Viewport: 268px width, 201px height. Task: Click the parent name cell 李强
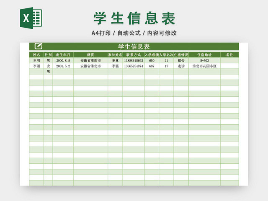pos(115,66)
